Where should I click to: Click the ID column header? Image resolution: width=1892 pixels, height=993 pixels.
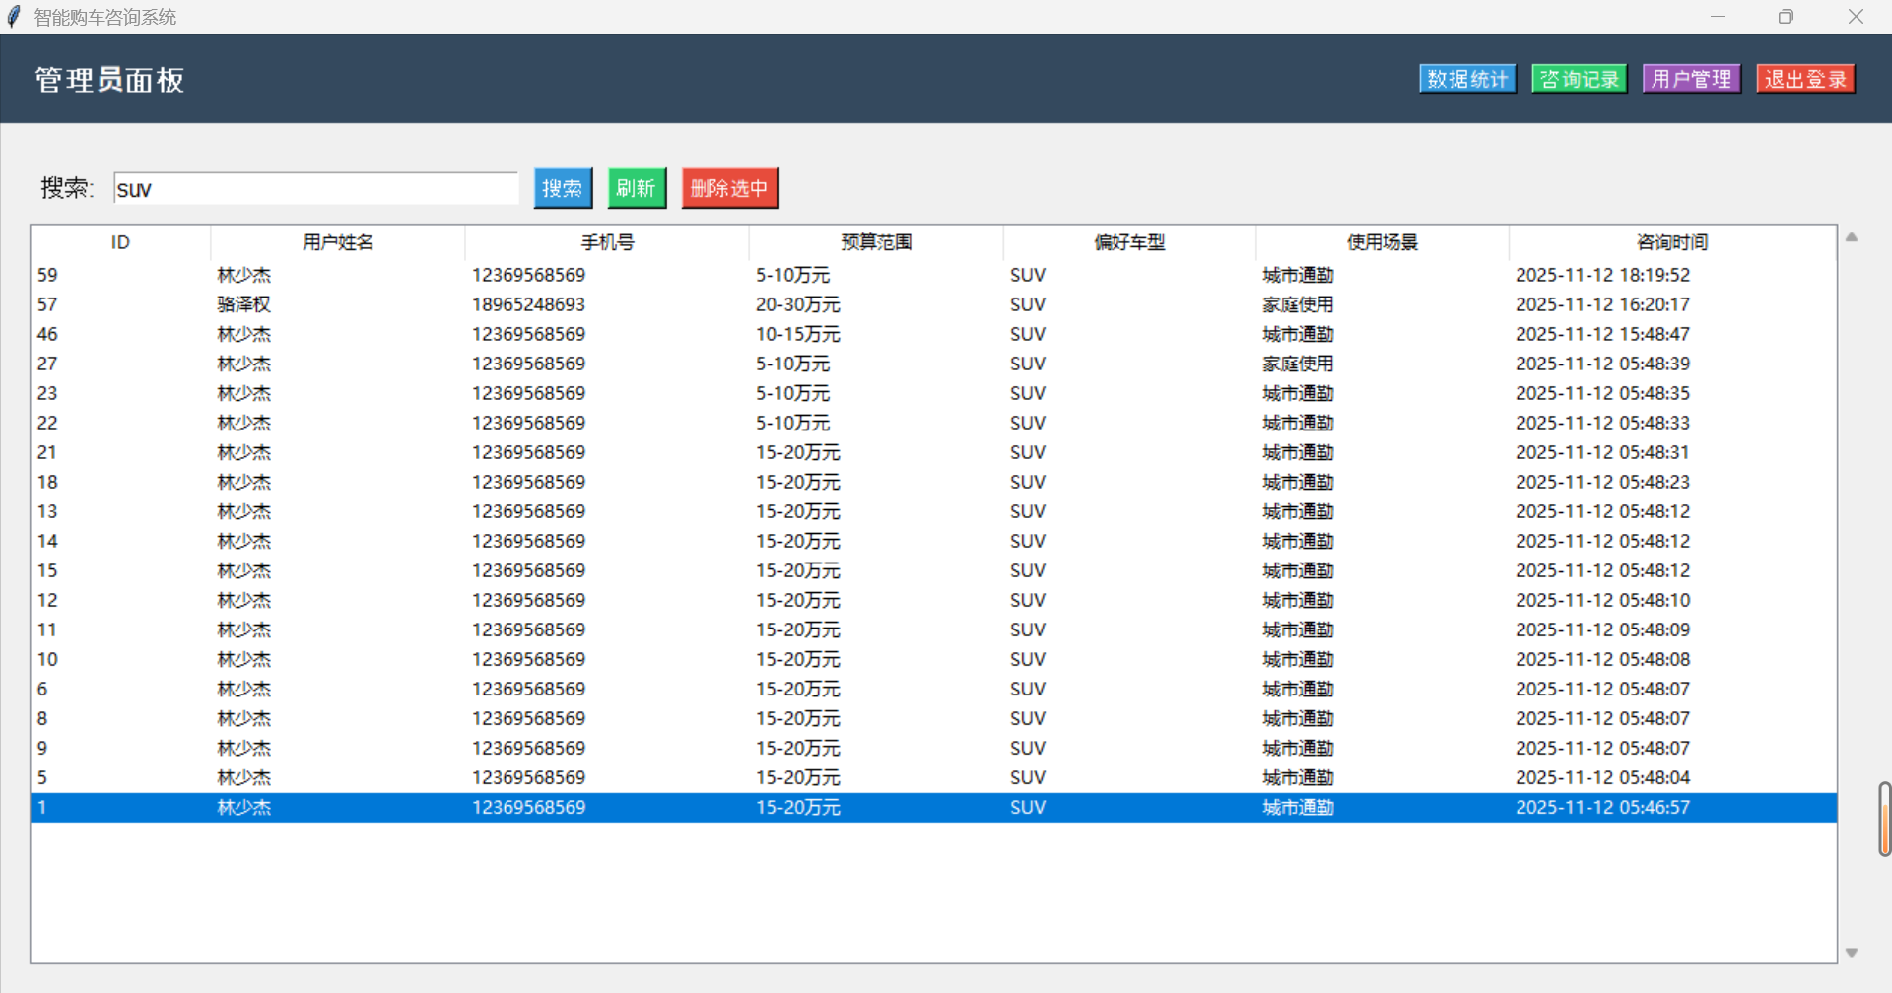[x=120, y=242]
